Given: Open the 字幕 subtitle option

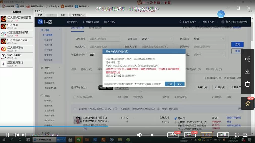Looking at the screenshot, I should (x=223, y=135).
